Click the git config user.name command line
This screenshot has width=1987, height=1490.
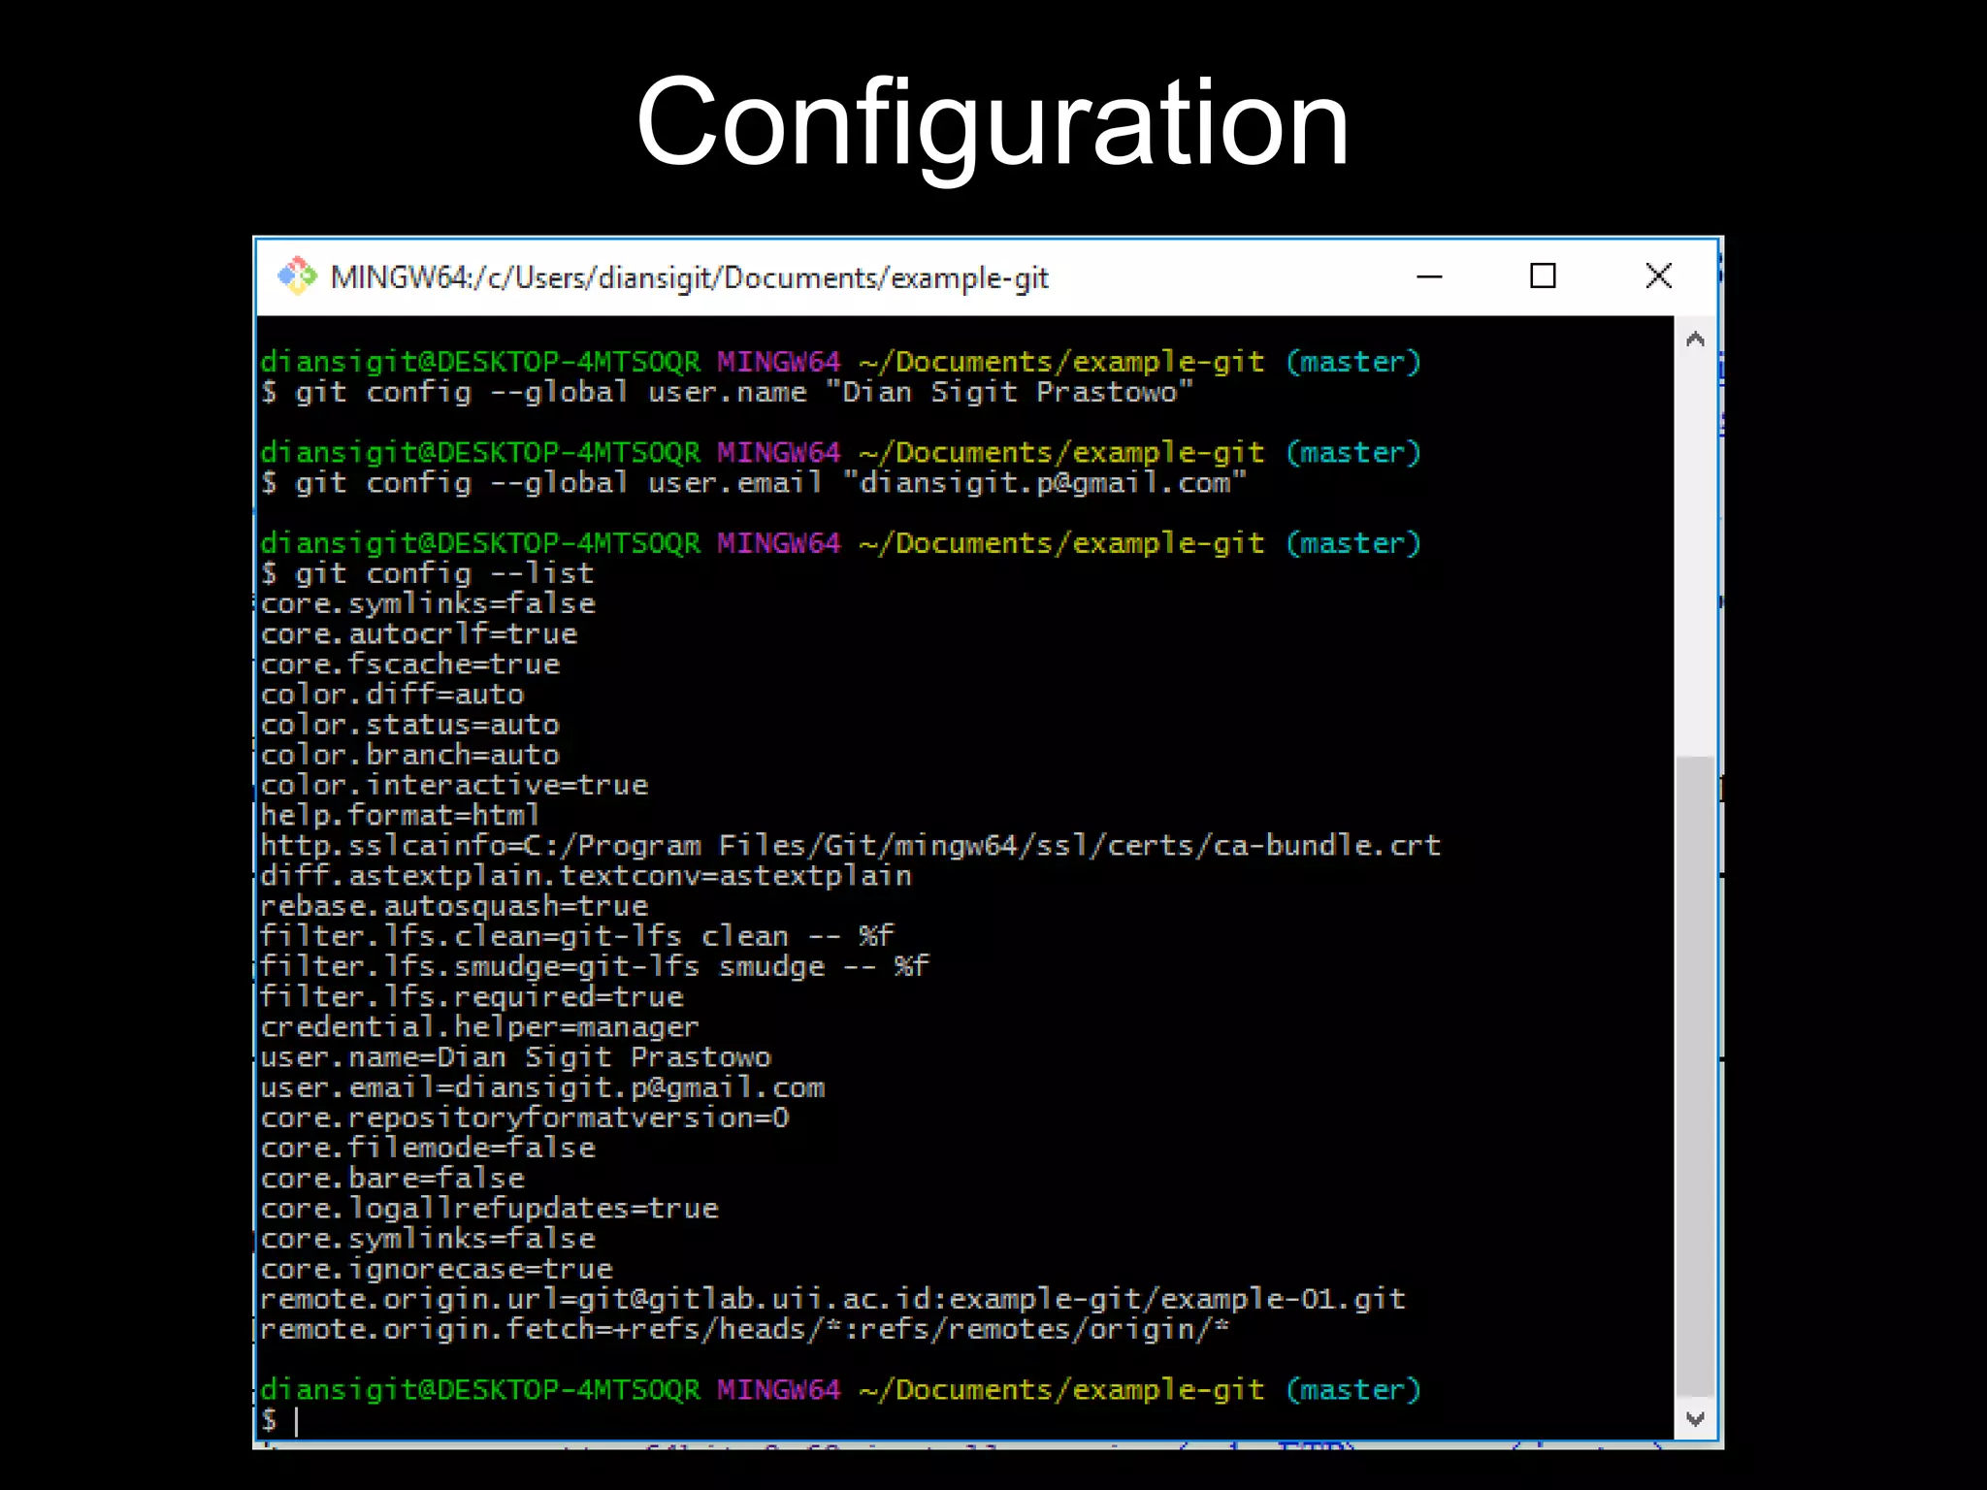728,393
